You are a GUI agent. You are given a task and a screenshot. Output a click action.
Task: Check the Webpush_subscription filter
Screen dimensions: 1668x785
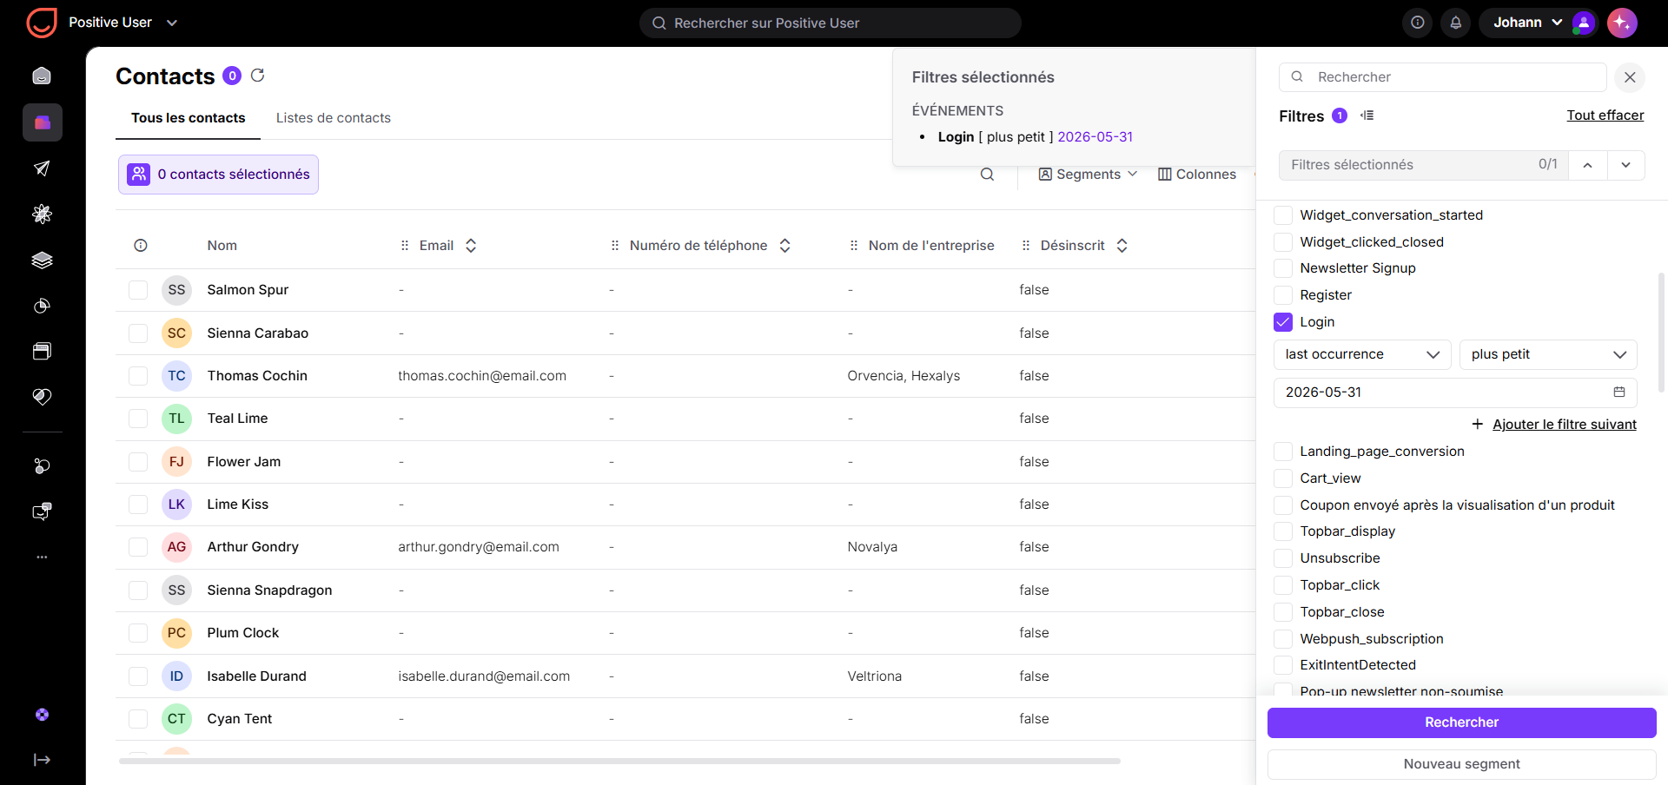[1283, 639]
